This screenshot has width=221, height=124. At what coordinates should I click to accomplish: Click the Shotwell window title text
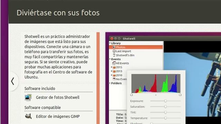129,39
